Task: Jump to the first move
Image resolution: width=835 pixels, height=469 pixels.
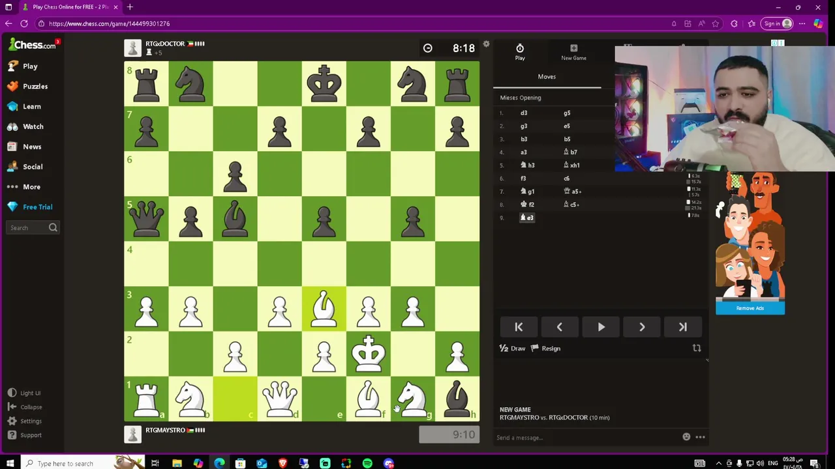Action: 519,327
